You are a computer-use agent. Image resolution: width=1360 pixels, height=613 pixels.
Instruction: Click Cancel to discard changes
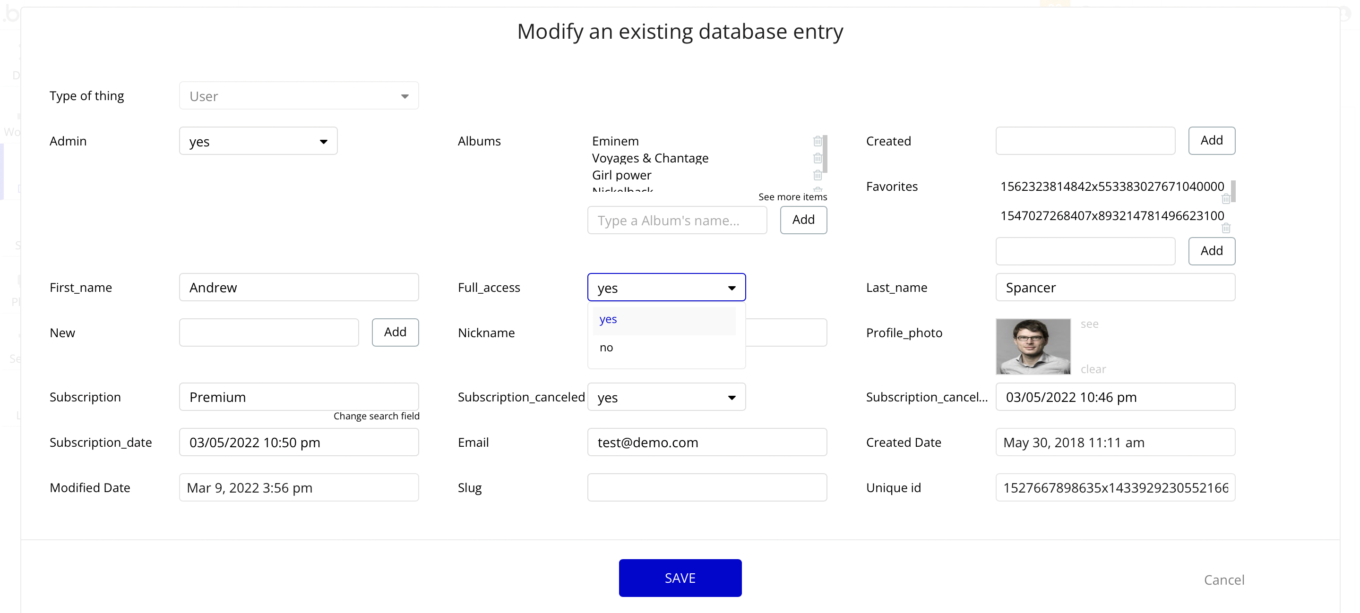coord(1223,580)
